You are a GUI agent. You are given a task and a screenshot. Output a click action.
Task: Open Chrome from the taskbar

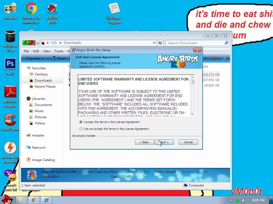coord(34,200)
